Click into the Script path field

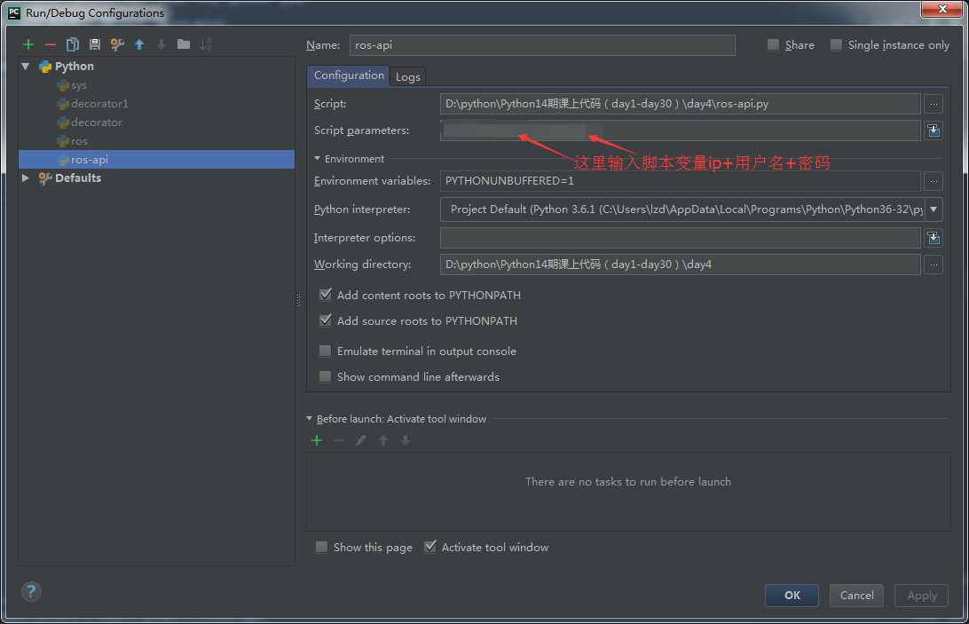click(680, 104)
